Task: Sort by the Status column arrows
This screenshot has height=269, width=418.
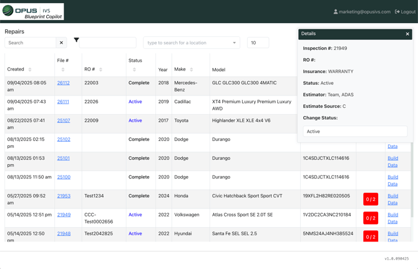Action: [135, 70]
